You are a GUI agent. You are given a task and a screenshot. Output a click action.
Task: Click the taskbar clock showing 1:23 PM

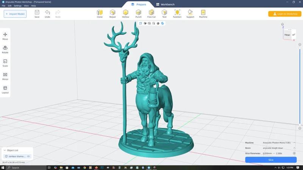(x=290, y=168)
